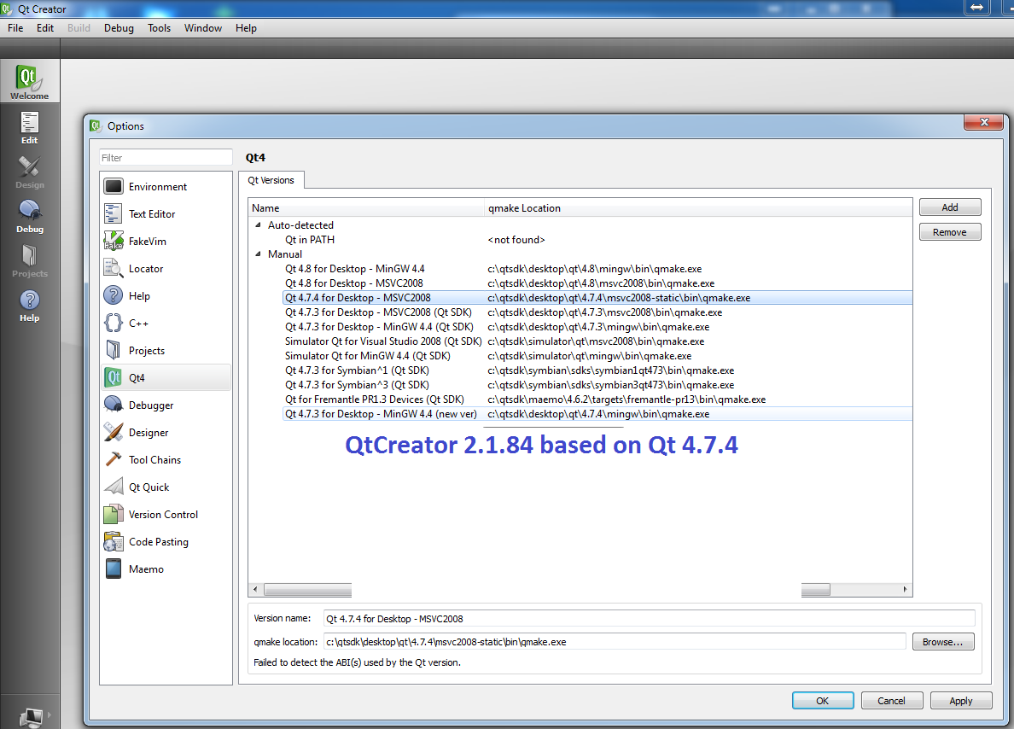Open the Debugger options category
This screenshot has height=729, width=1014.
click(x=151, y=405)
